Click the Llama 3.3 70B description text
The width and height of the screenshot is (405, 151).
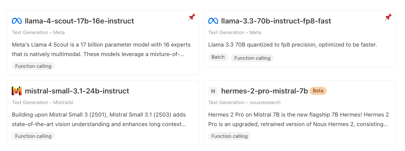[292, 45]
